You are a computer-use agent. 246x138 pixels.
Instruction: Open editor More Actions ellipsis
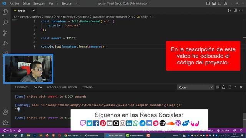coord(241,10)
